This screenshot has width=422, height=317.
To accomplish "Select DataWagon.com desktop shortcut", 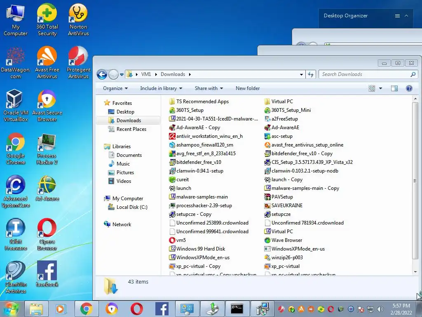I will pos(15,63).
